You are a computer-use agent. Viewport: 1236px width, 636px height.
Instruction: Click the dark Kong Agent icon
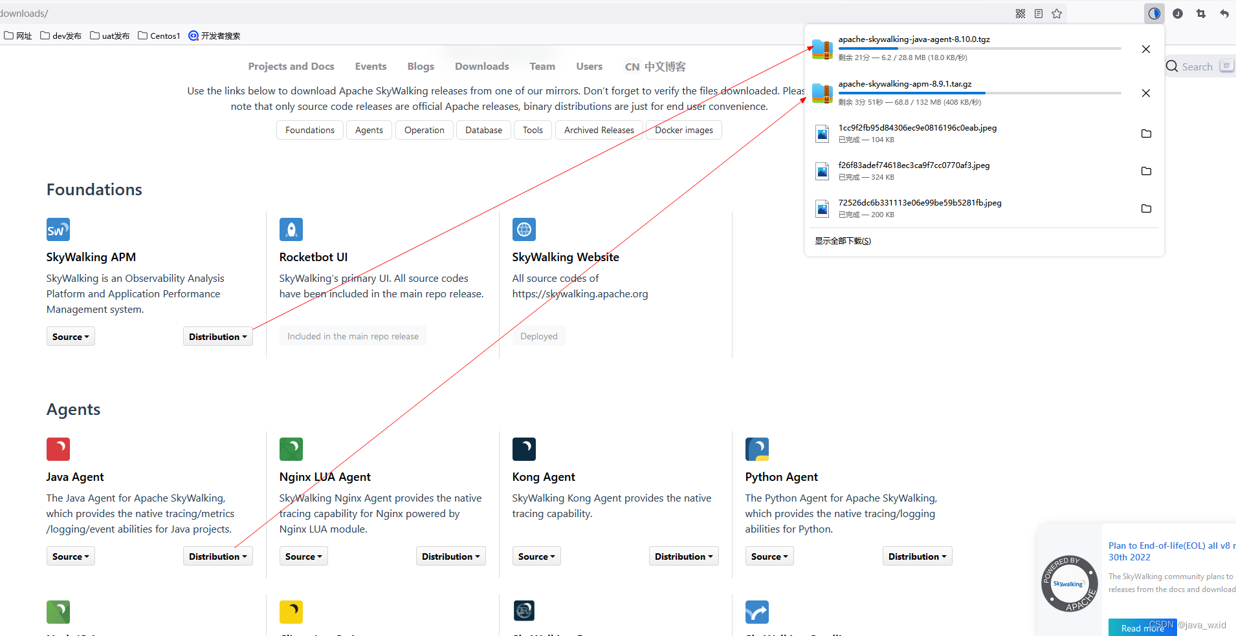tap(524, 449)
